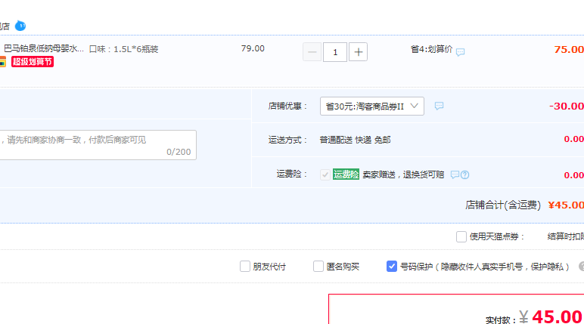Screen dimensions: 584x324
Task: Increase quantity with the plus button
Action: pyautogui.click(x=358, y=52)
